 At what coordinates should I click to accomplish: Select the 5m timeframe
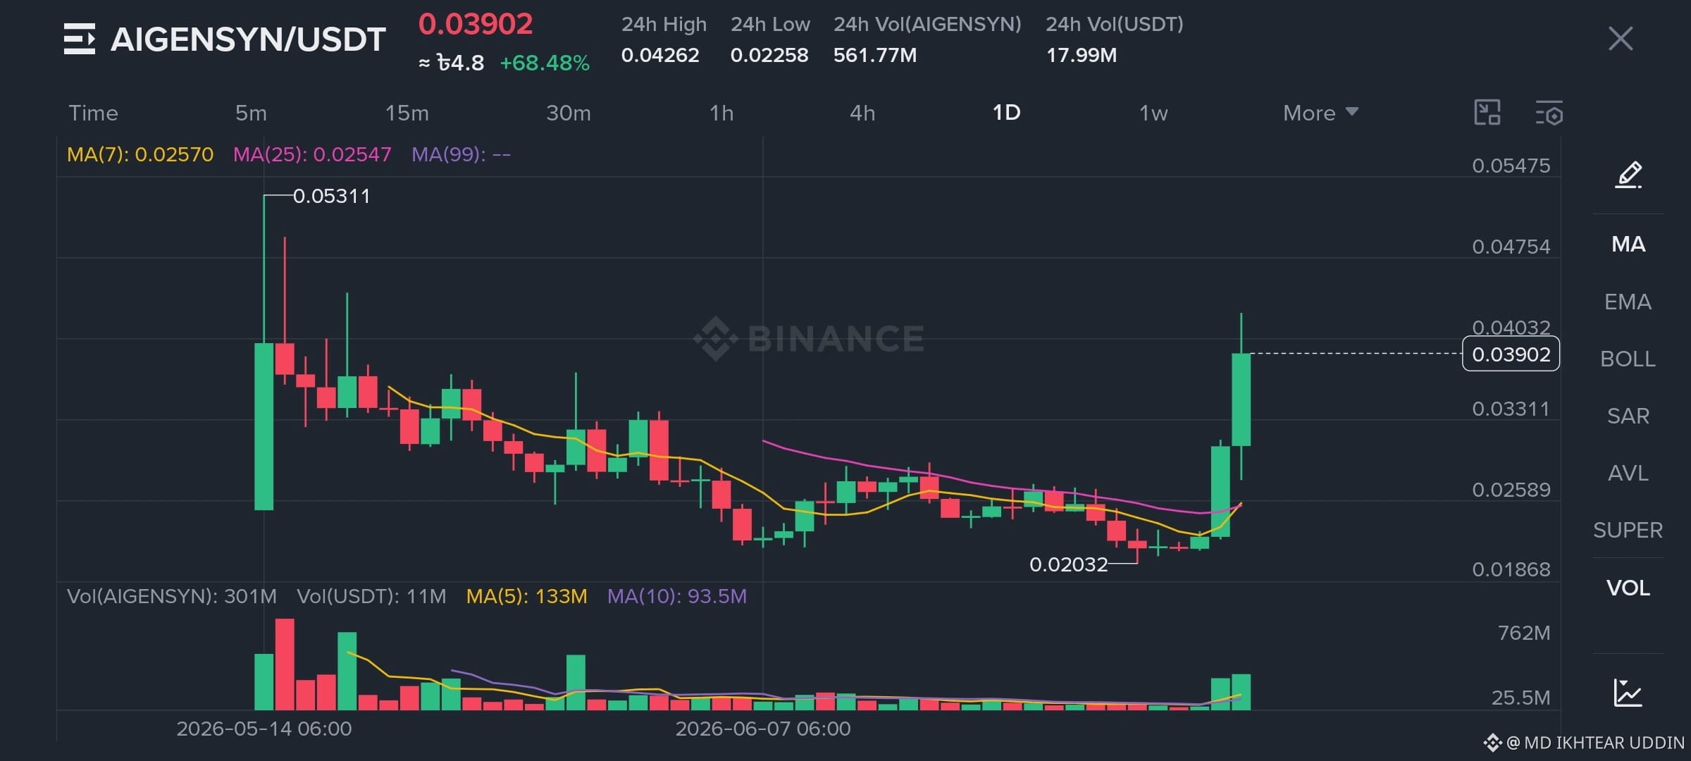251,113
